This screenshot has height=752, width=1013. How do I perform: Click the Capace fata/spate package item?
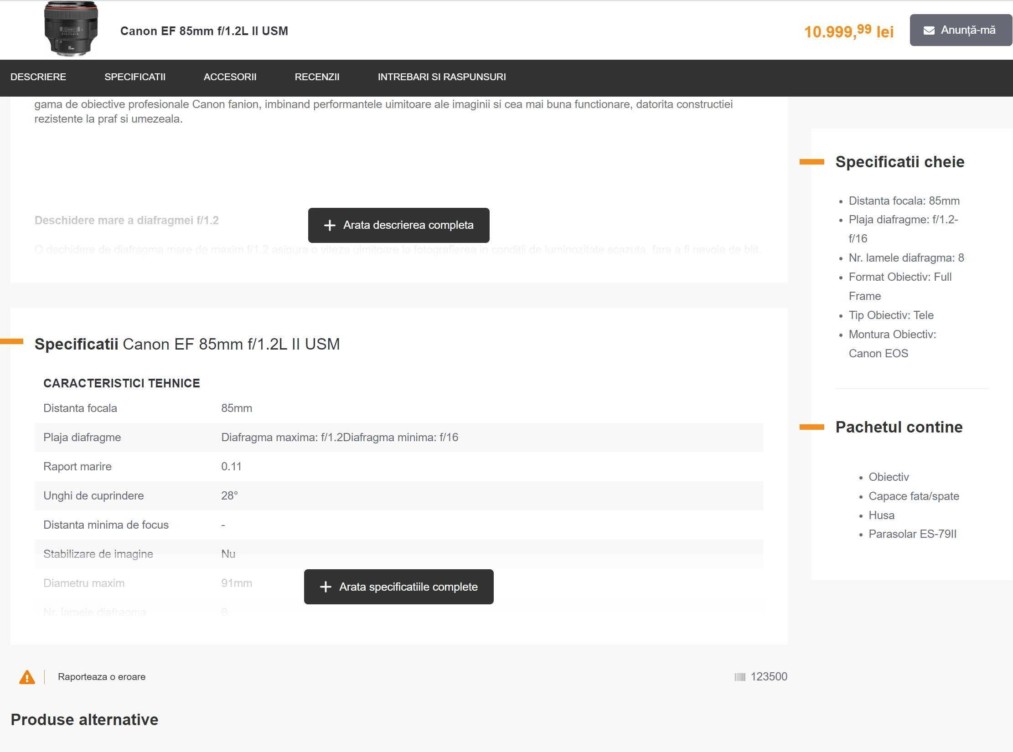click(914, 496)
